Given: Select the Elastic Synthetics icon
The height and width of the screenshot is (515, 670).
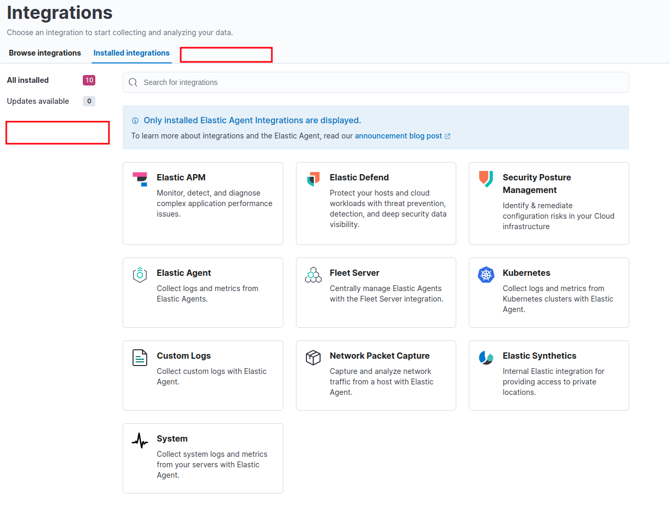Looking at the screenshot, I should (x=486, y=357).
